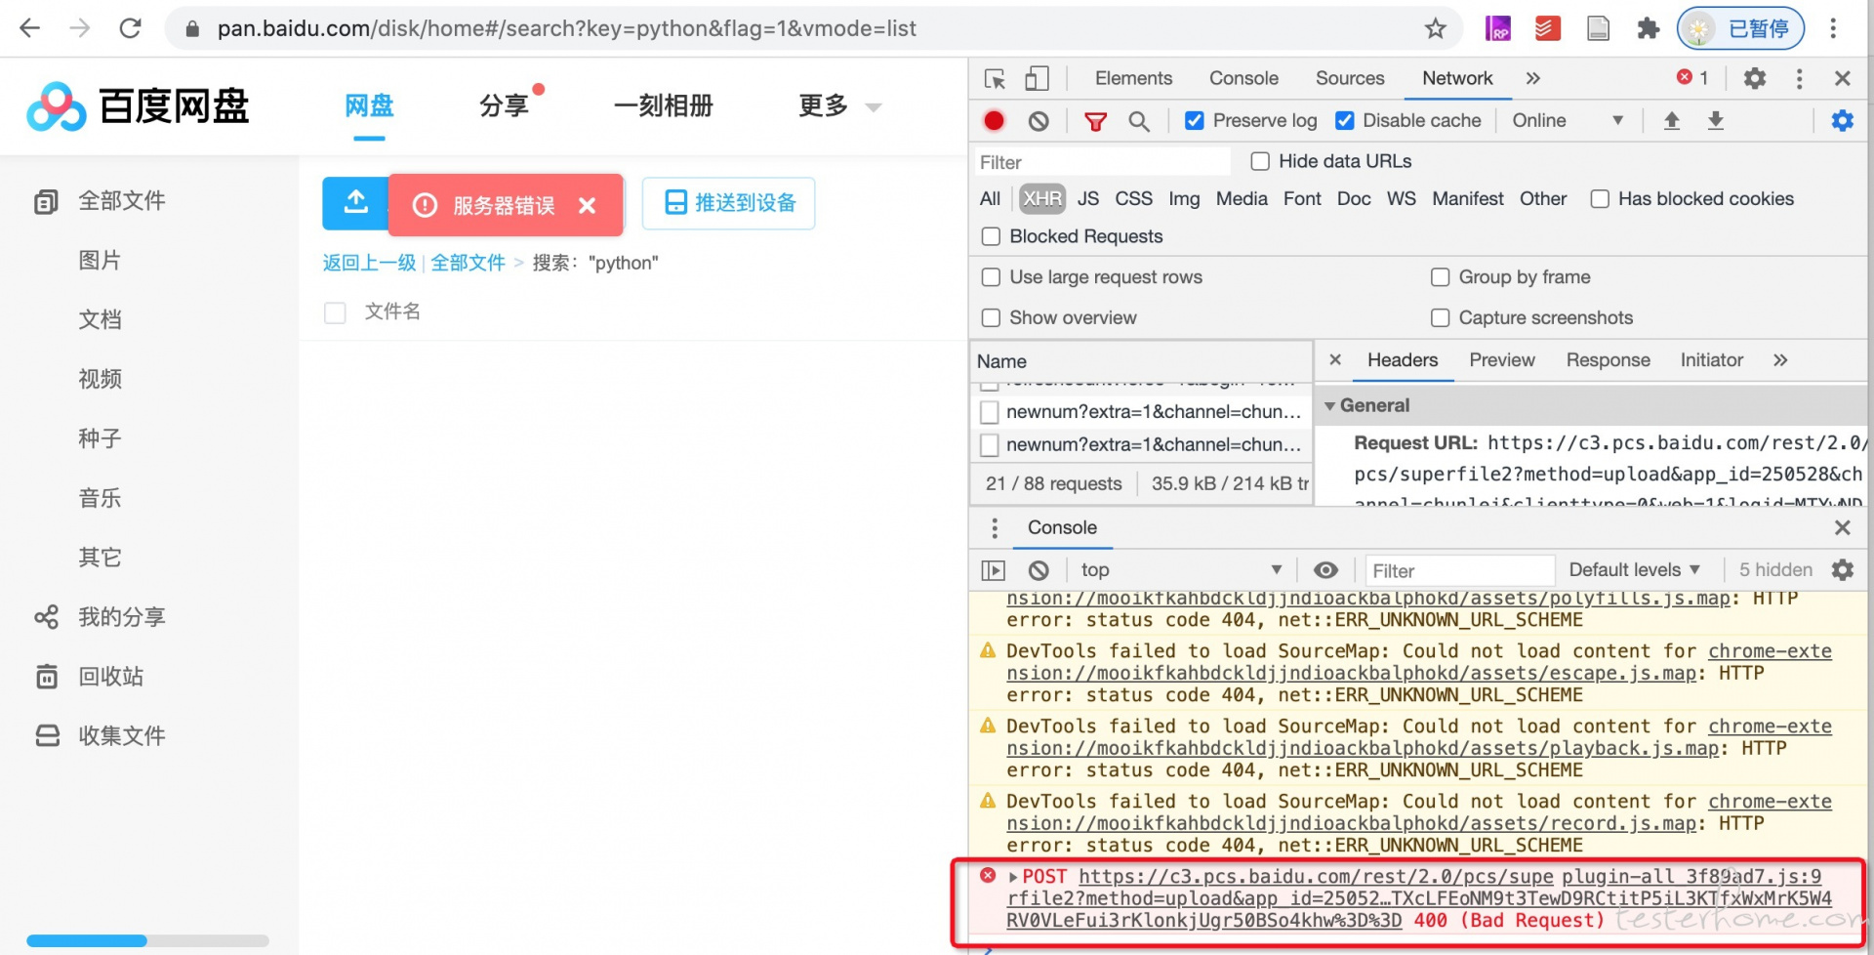1874x955 pixels.
Task: Open the Chrome three-dot menu
Action: (x=1833, y=28)
